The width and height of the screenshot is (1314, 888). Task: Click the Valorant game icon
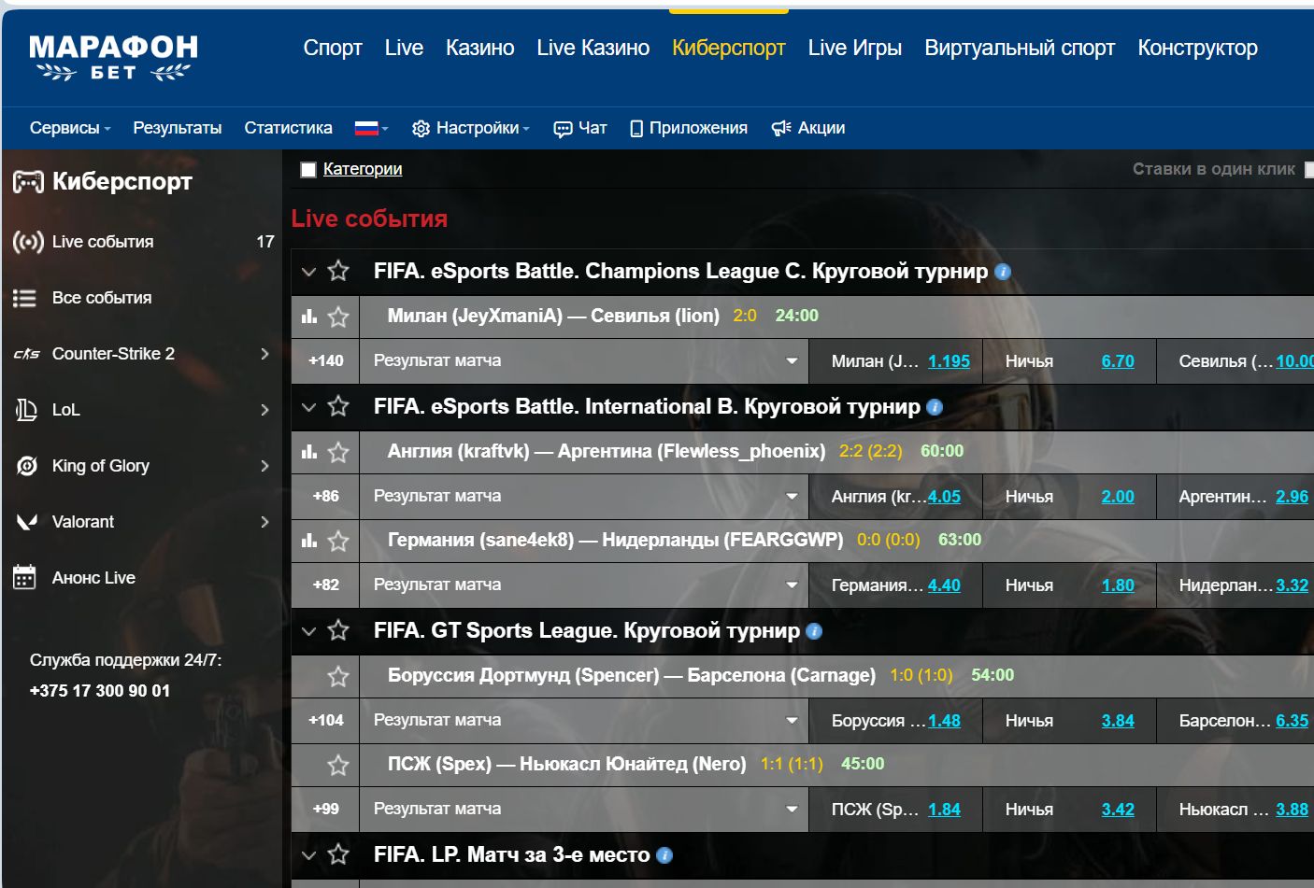click(27, 522)
